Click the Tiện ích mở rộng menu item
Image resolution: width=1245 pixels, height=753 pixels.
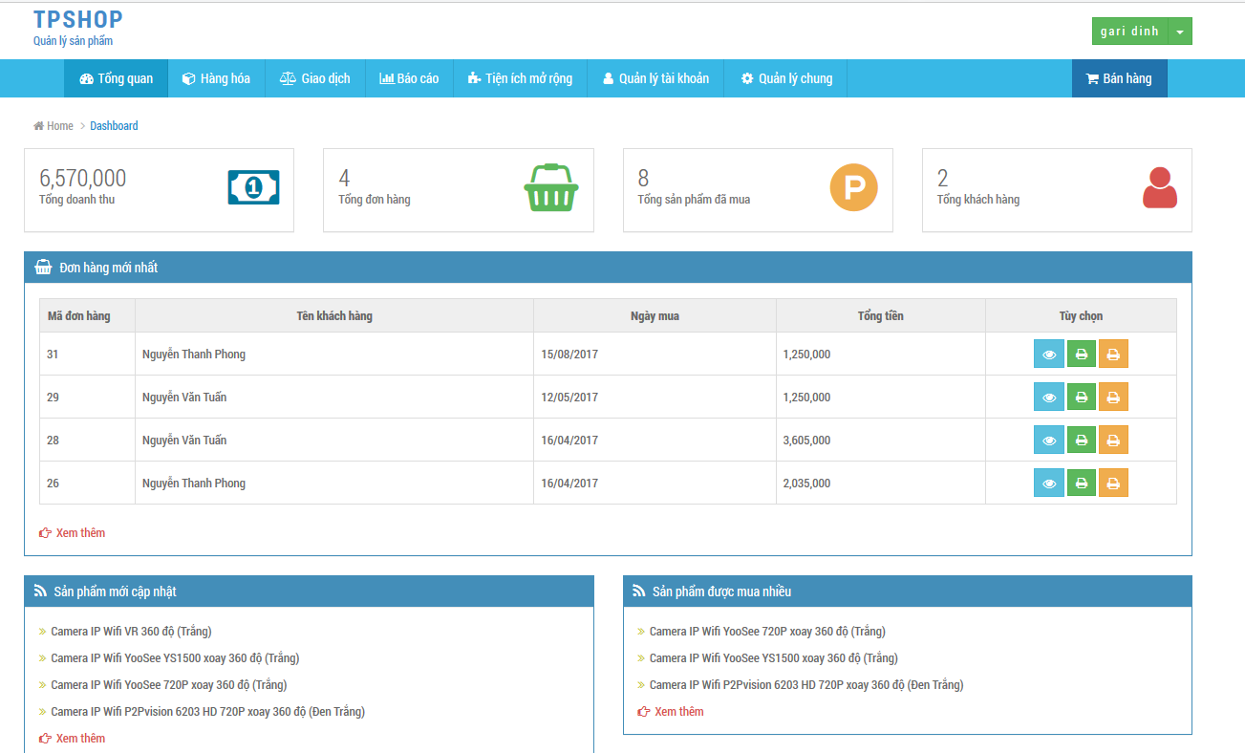(x=520, y=78)
